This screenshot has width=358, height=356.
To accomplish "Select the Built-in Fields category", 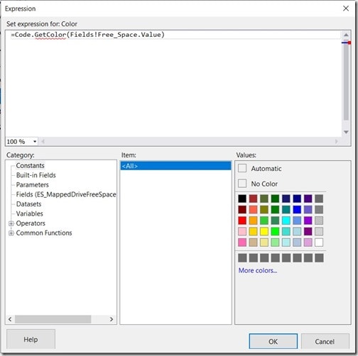I will point(36,175).
